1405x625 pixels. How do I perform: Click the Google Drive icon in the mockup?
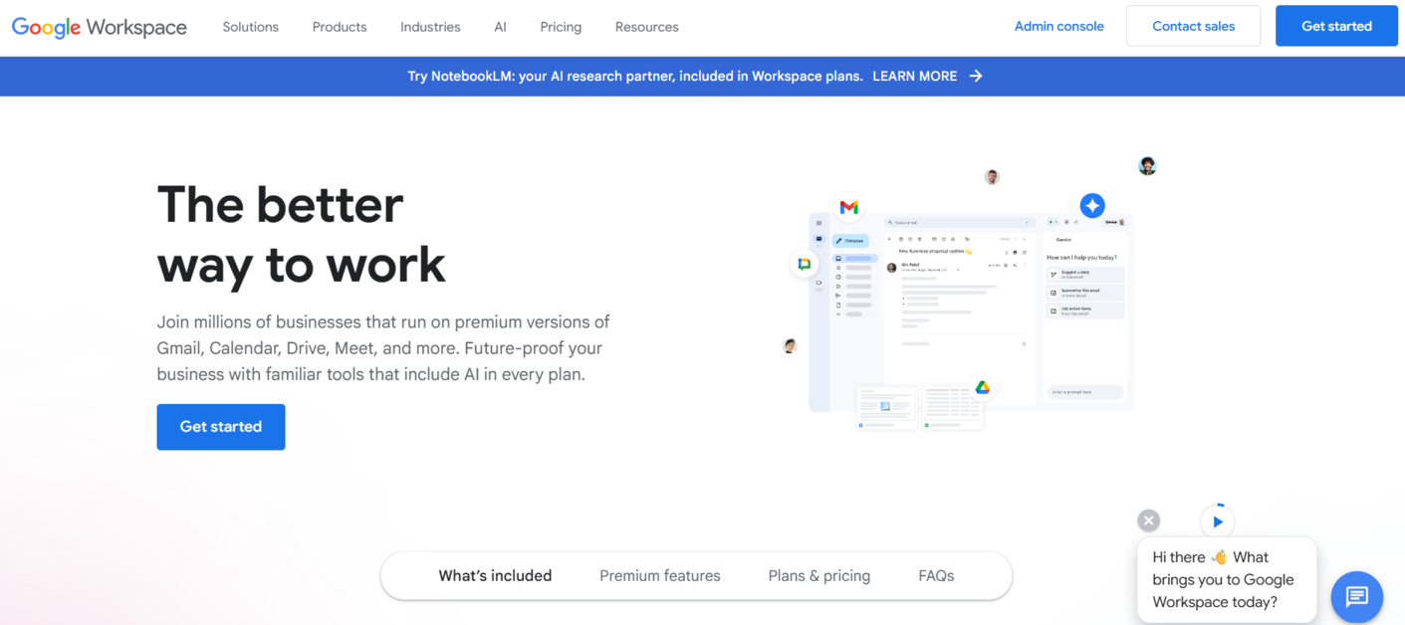click(982, 388)
